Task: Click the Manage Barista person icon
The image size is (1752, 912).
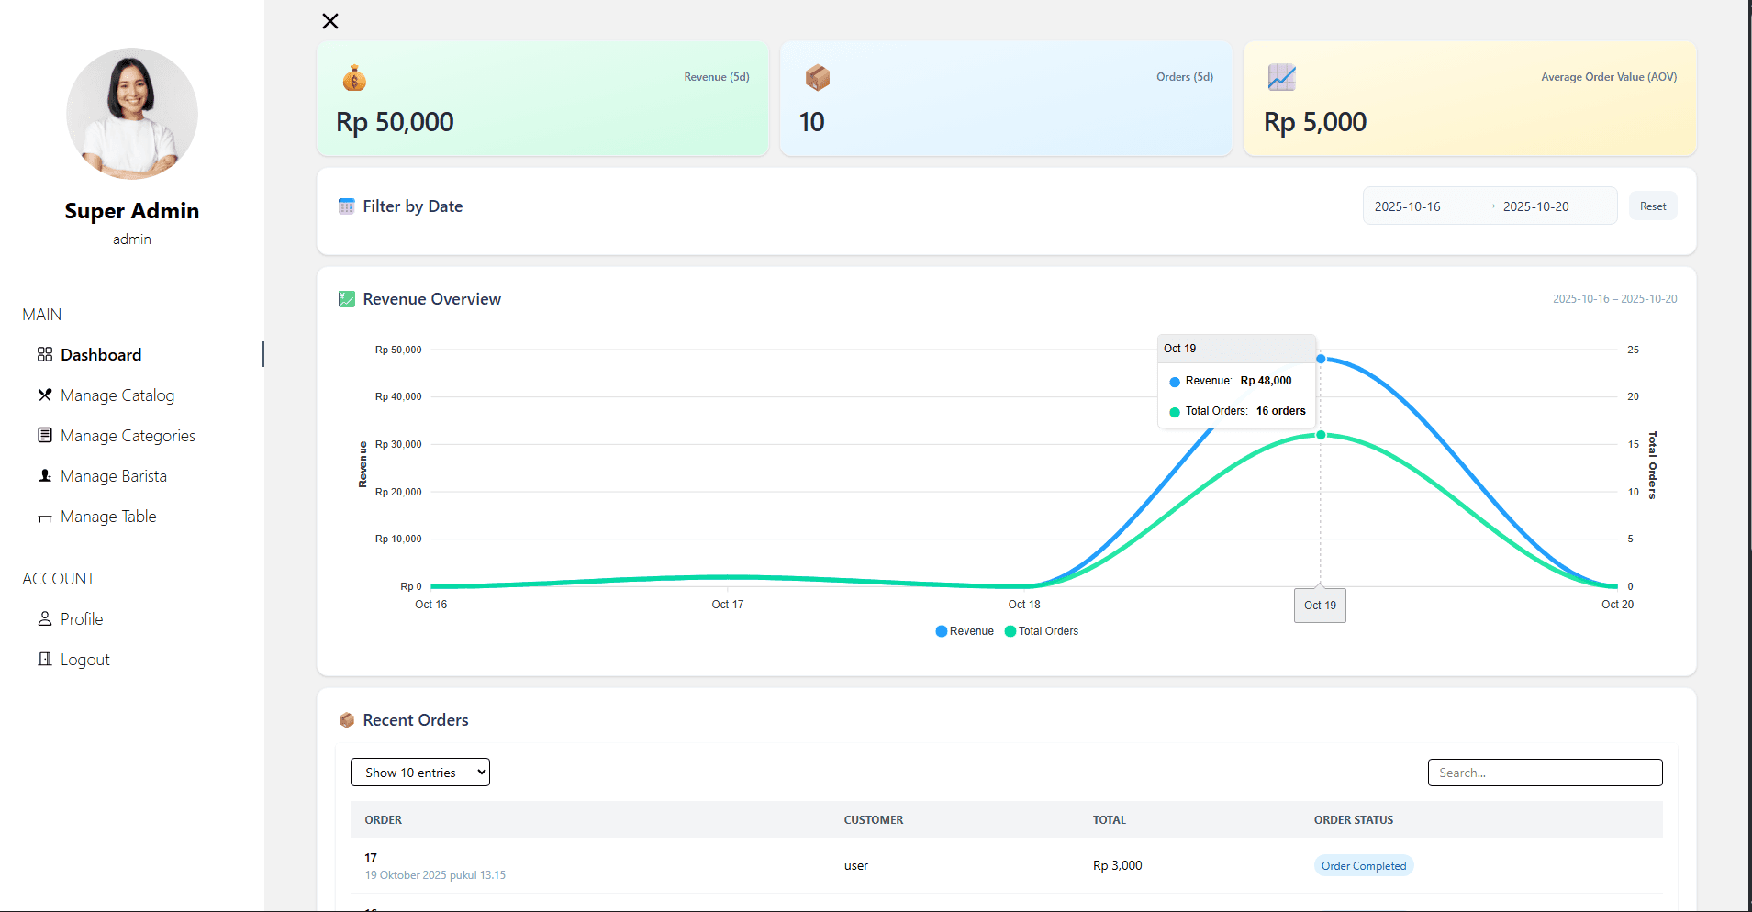Action: tap(44, 476)
